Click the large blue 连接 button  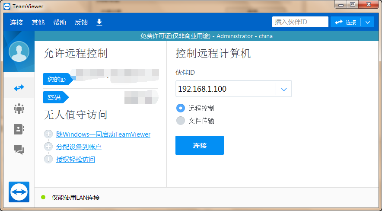click(200, 145)
